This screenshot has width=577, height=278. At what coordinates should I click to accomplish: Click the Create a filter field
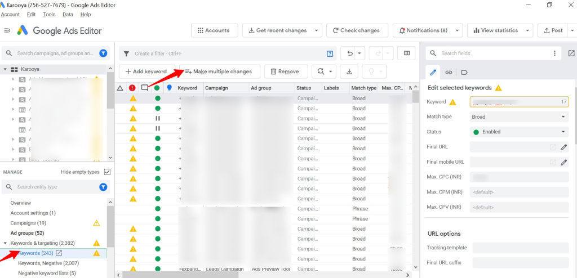[228, 53]
